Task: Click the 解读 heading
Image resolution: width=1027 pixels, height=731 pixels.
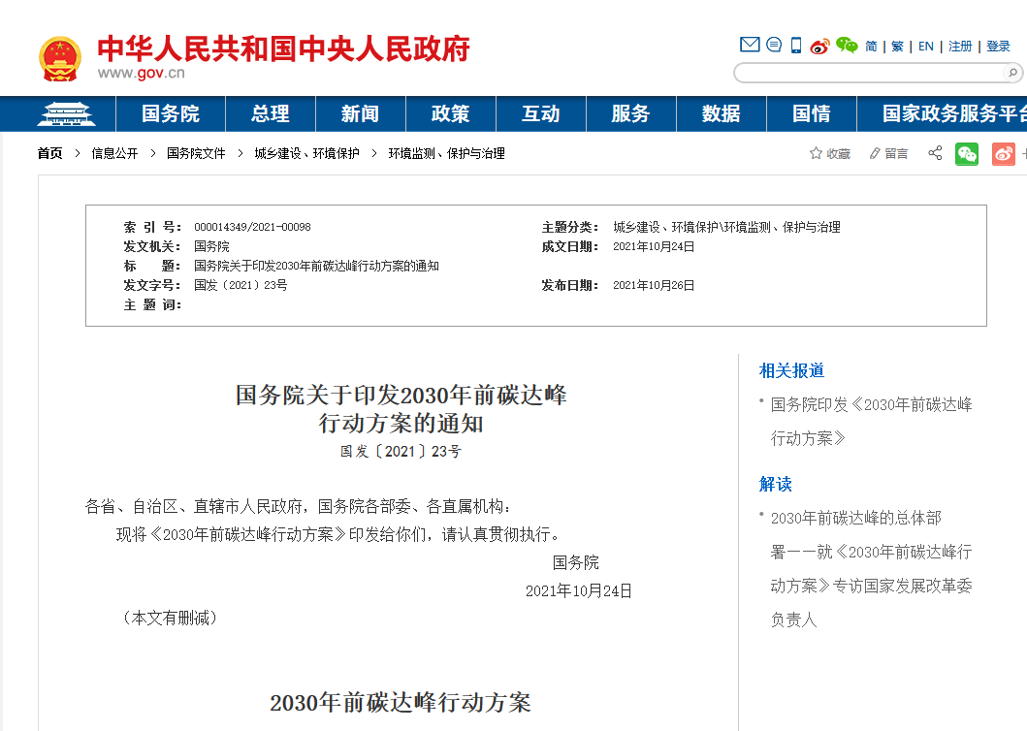Action: [x=776, y=484]
